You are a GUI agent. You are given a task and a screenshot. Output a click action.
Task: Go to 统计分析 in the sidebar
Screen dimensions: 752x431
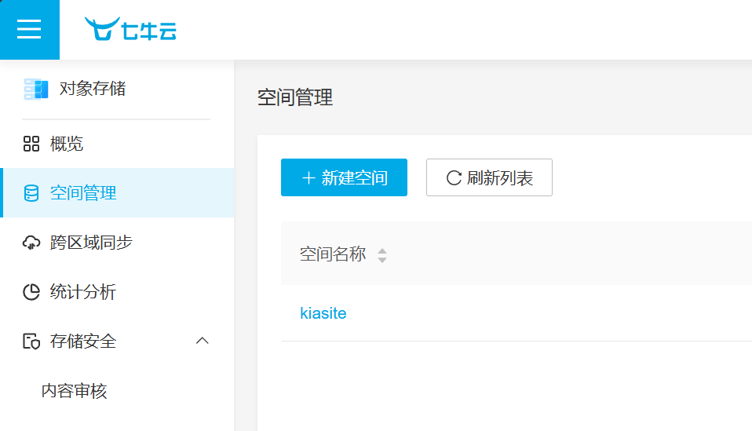click(82, 292)
